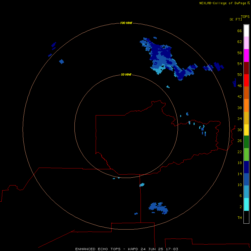Viewport: 251px width, 251px height.
Task: Click the medium blue legend swatch
Action: tap(246, 179)
